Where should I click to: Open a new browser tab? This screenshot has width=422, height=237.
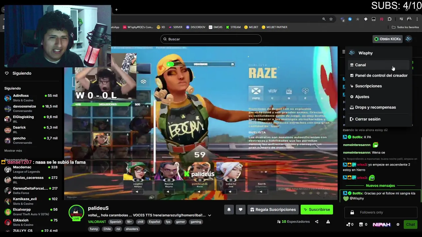coord(116,10)
